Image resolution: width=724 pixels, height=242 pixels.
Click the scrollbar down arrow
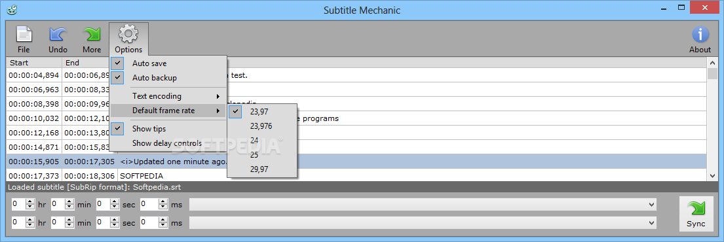712,176
